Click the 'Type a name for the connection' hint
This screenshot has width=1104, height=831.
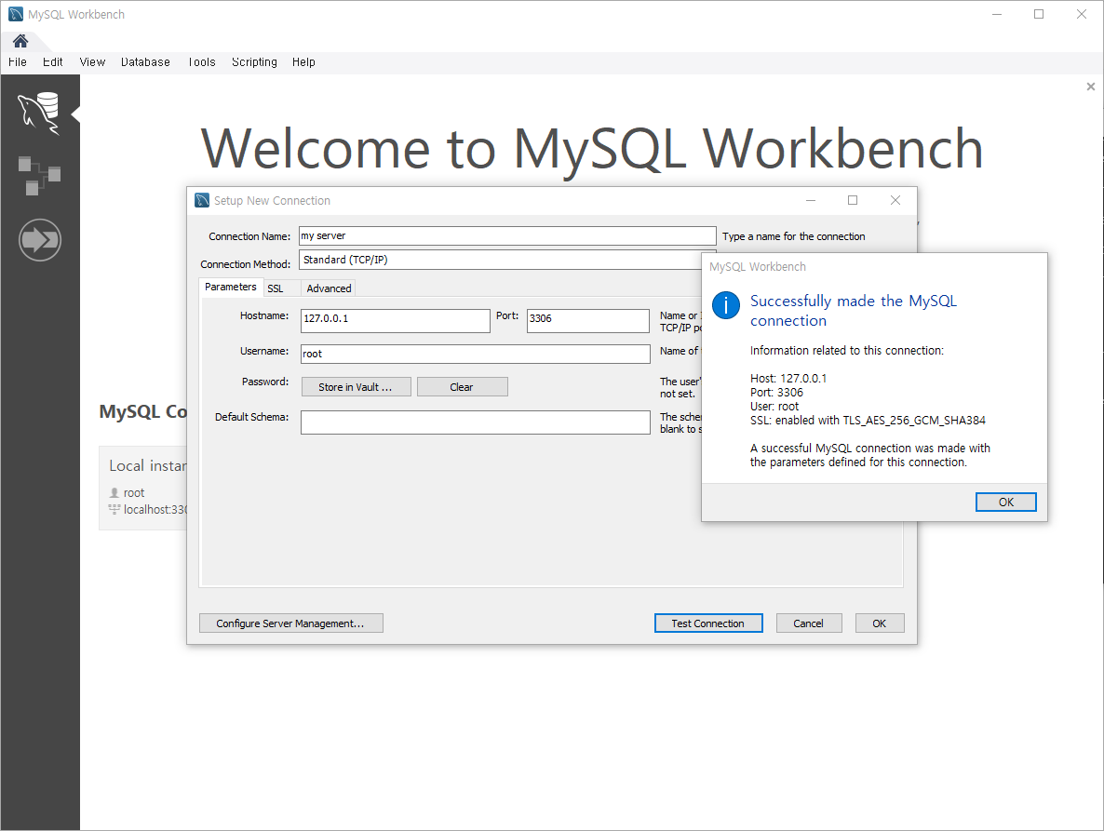click(793, 236)
